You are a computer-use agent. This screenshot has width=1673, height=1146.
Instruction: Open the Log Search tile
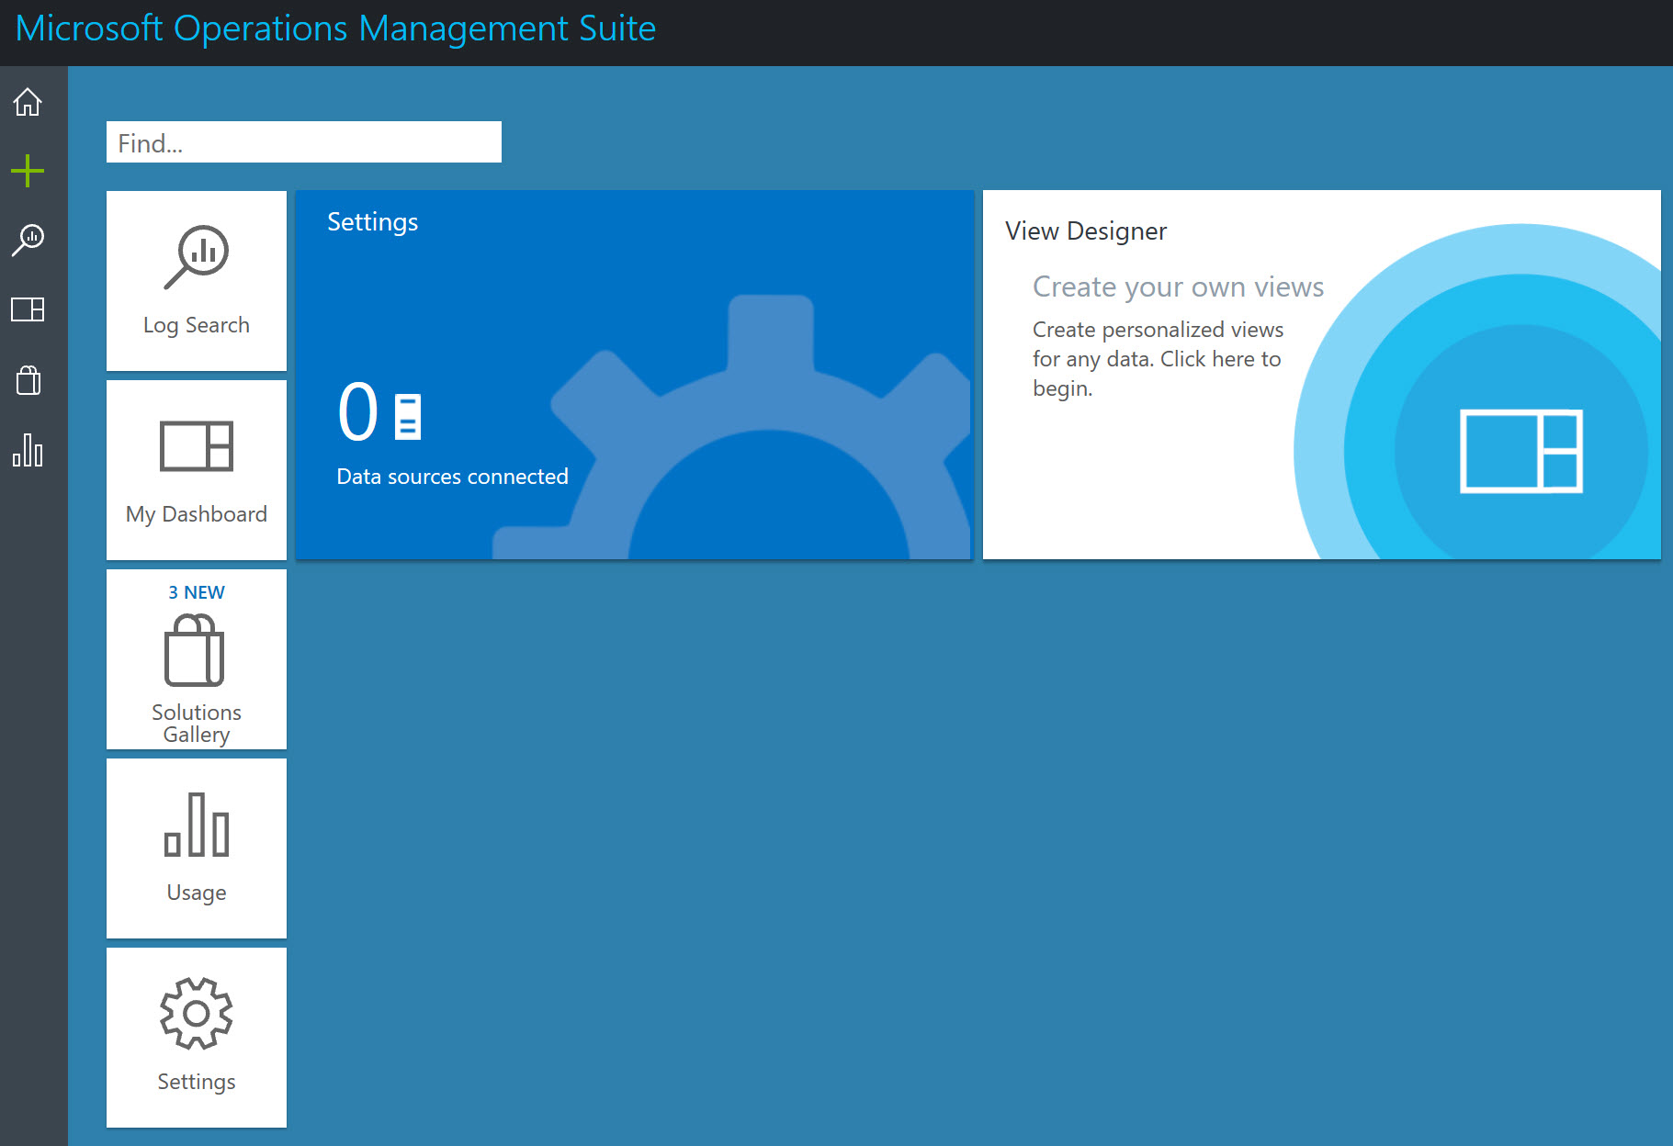click(x=197, y=281)
